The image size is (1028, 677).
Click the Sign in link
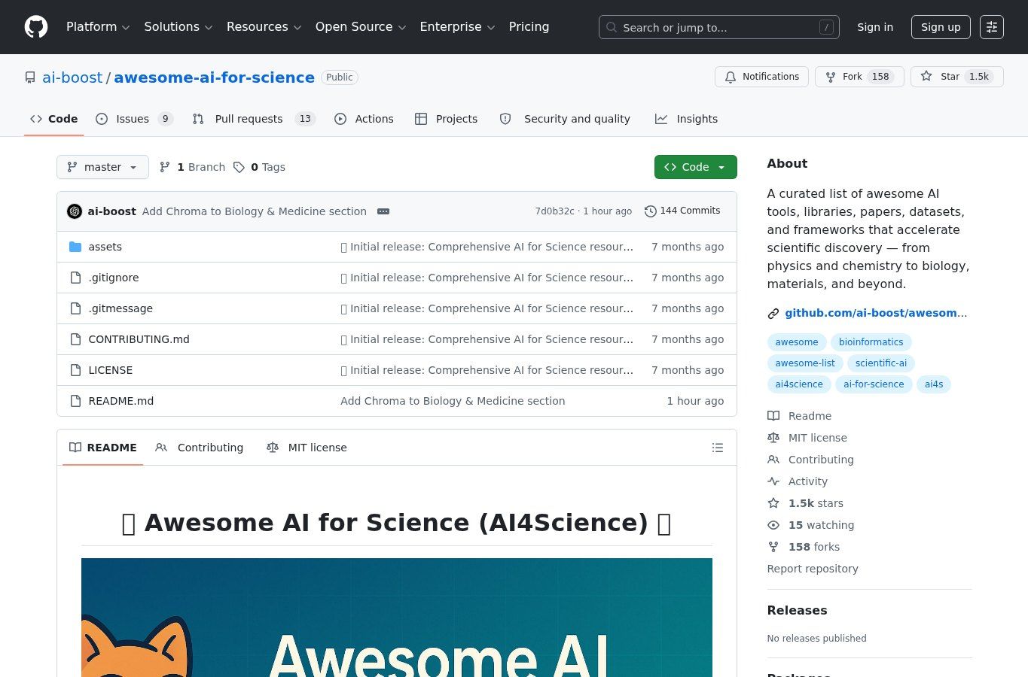(875, 27)
